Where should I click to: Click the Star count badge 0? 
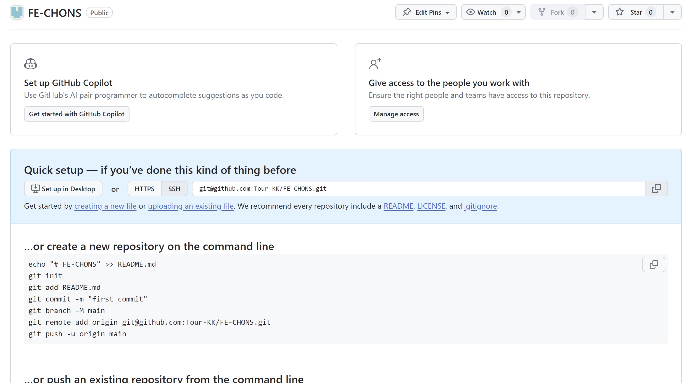[x=651, y=12]
